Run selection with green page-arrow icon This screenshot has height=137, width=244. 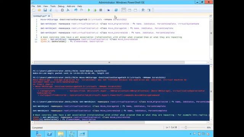tap(95, 10)
